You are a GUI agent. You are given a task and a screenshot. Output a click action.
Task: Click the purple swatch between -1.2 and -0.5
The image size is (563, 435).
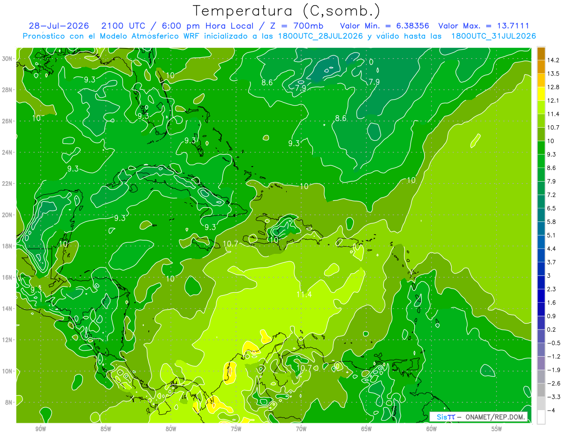541,350
